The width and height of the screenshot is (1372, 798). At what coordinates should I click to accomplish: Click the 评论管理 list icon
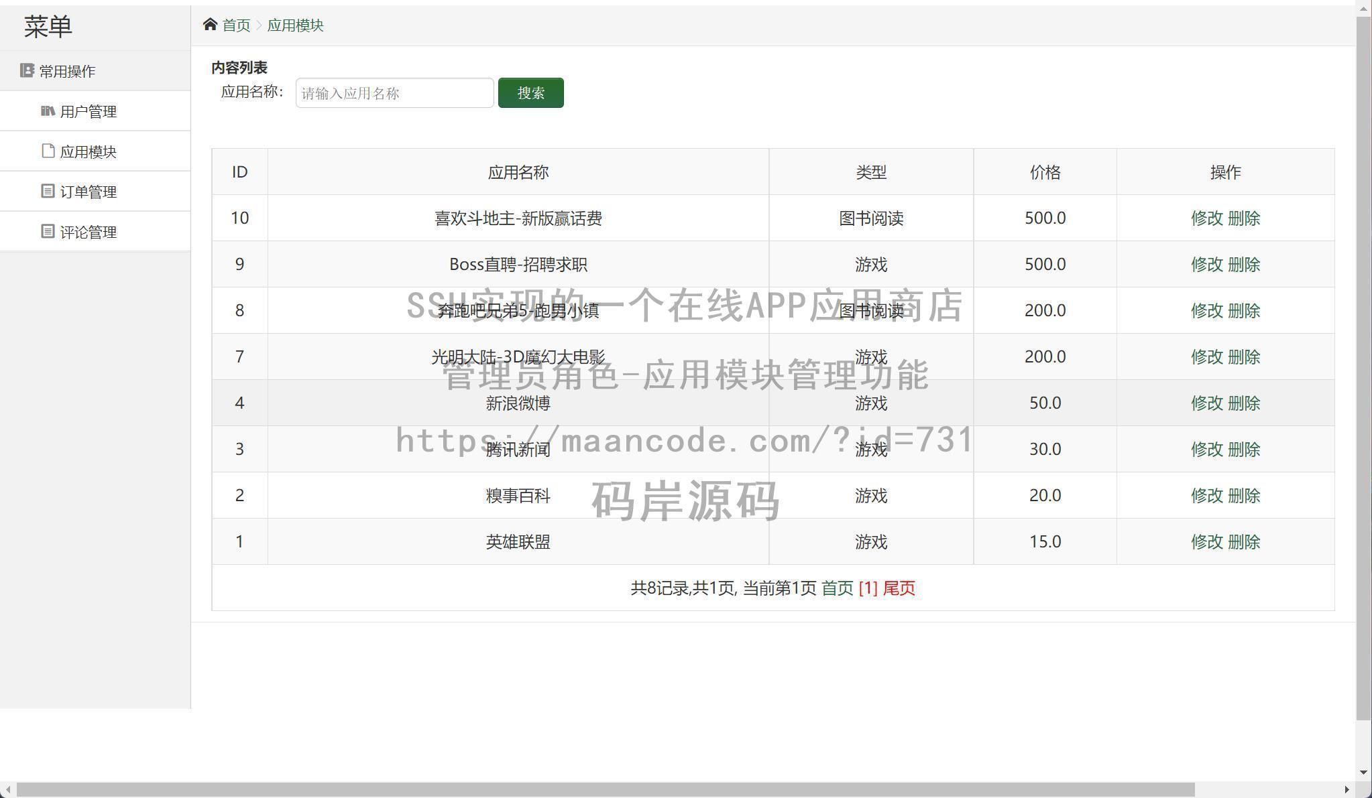pos(48,231)
